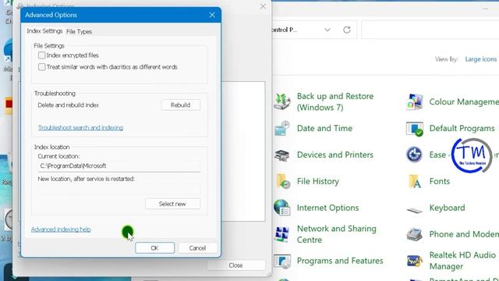Switch to the Index Settings tab
The width and height of the screenshot is (499, 281).
pos(44,31)
